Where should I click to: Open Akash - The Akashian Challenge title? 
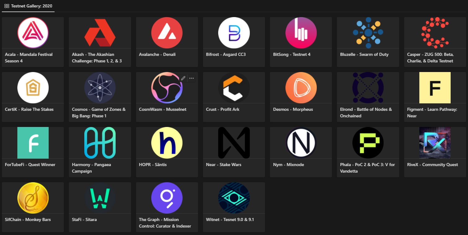pyautogui.click(x=97, y=58)
